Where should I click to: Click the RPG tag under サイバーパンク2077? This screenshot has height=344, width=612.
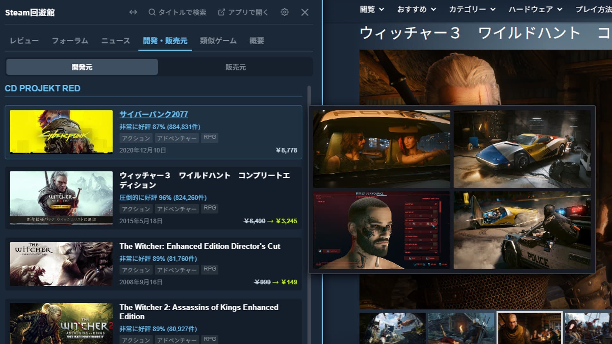pos(210,137)
